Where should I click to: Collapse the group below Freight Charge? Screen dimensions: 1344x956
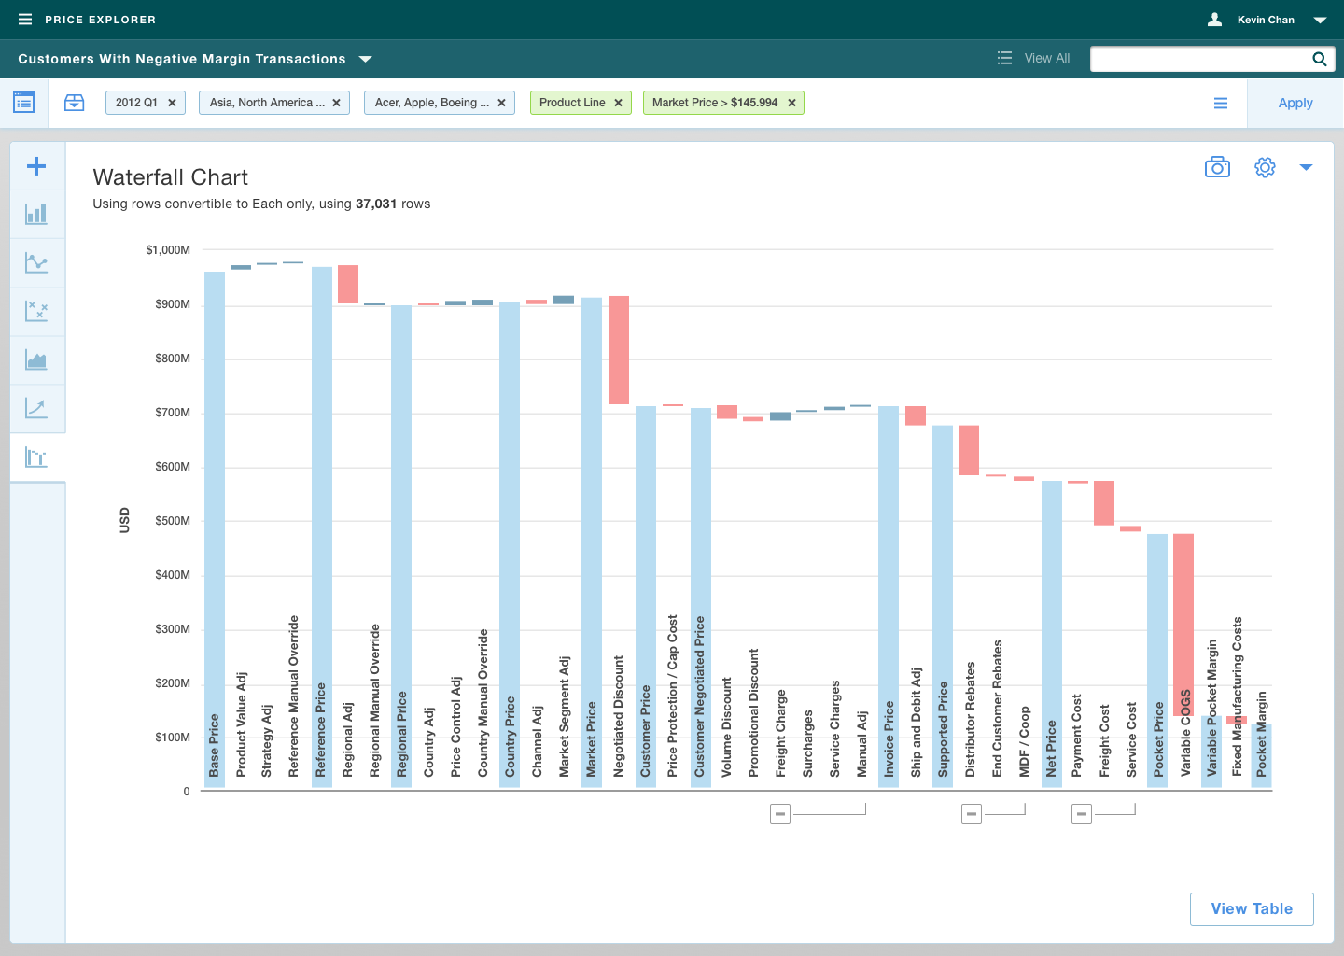pos(780,814)
